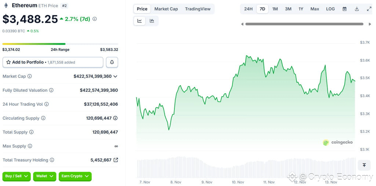Click the scroll-to-top arrow button
Screen dimensions: 376x186
tap(364, 165)
